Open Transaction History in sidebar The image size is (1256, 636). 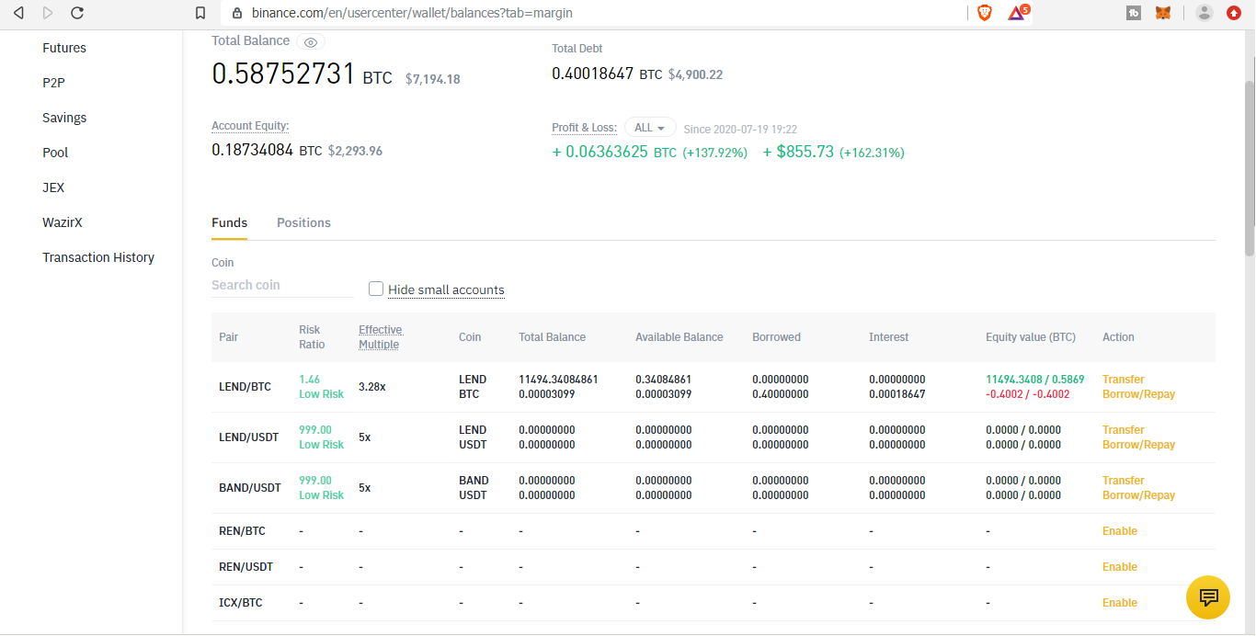98,257
